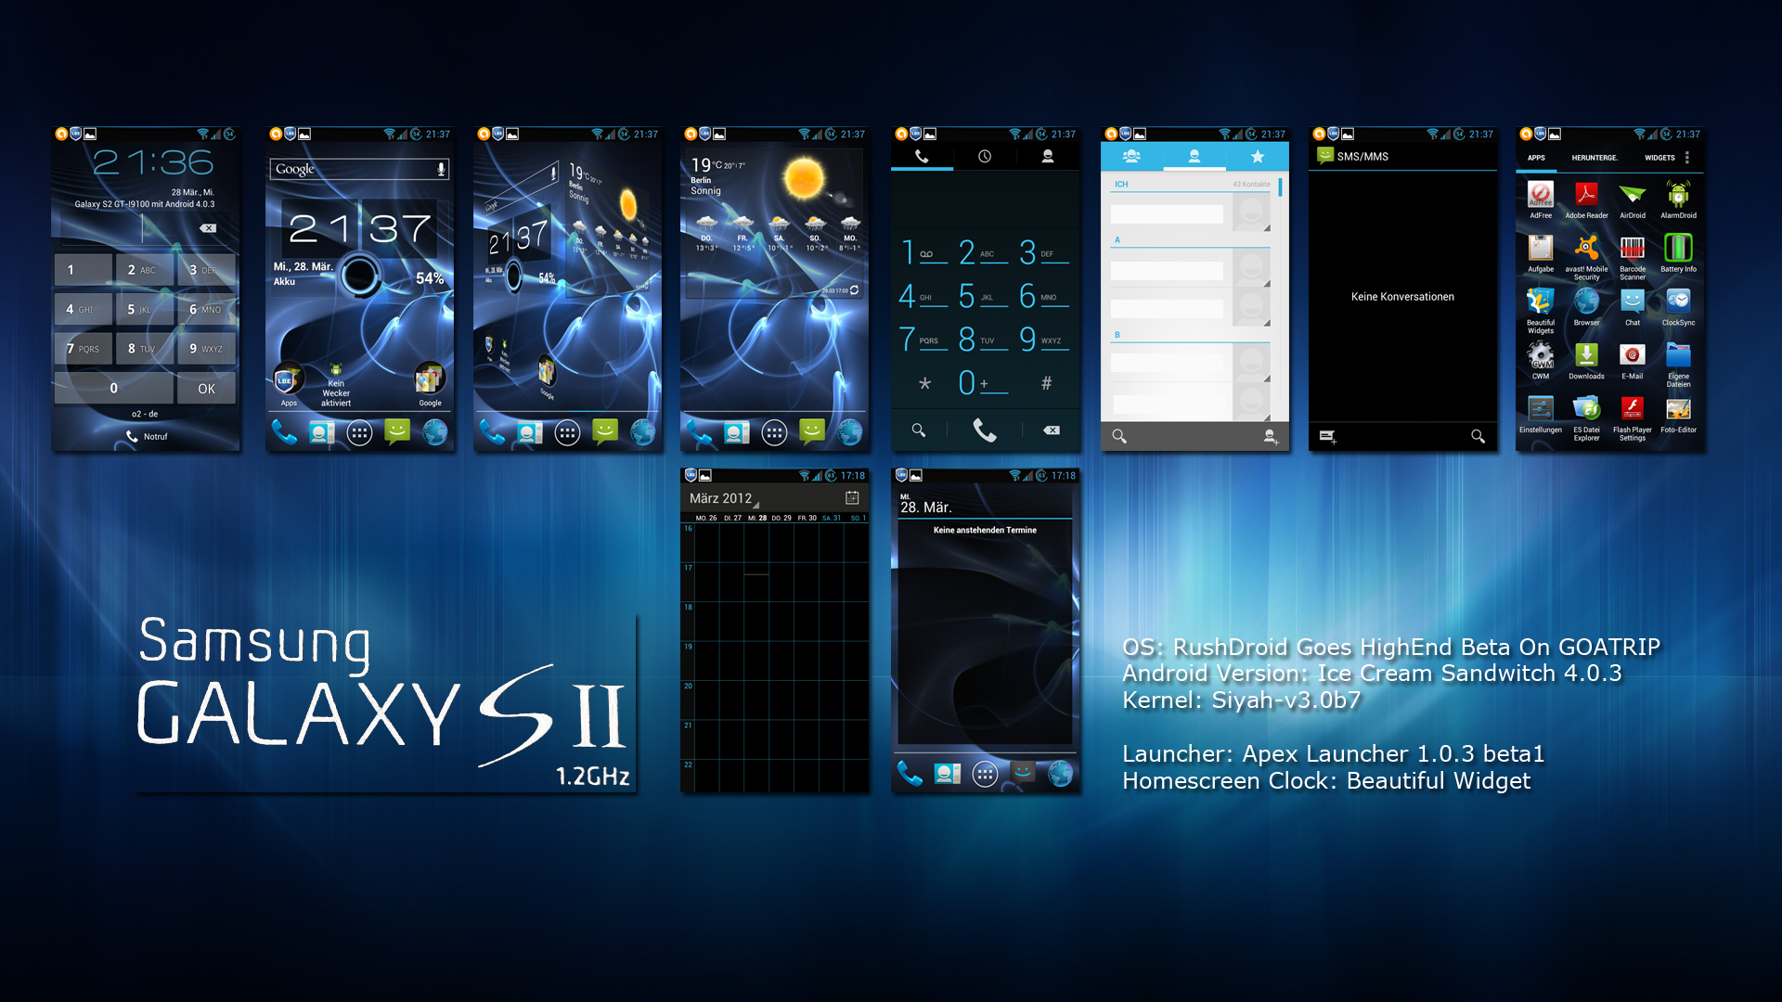Open the favorites star tab in contacts
Screen dimensions: 1782x1002
tap(1258, 157)
